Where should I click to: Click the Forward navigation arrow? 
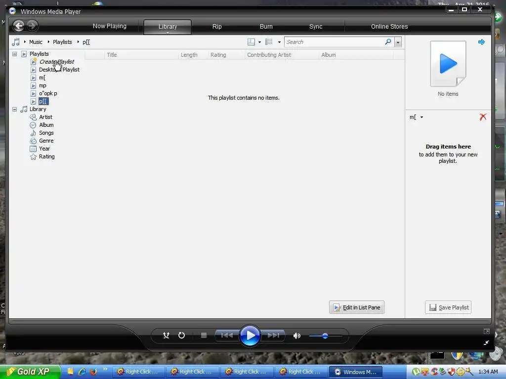(32, 26)
